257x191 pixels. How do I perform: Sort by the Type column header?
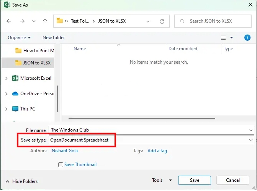click(x=228, y=49)
